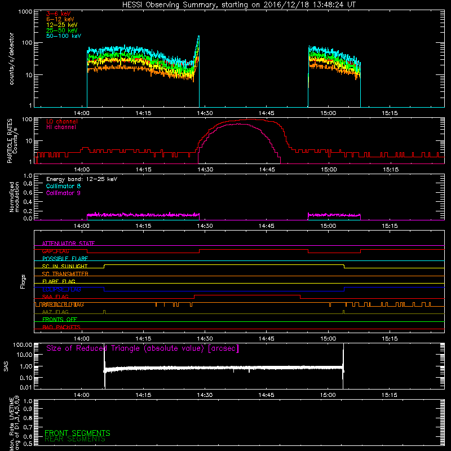Click 14:15 time label below the Flags panel

143,339
